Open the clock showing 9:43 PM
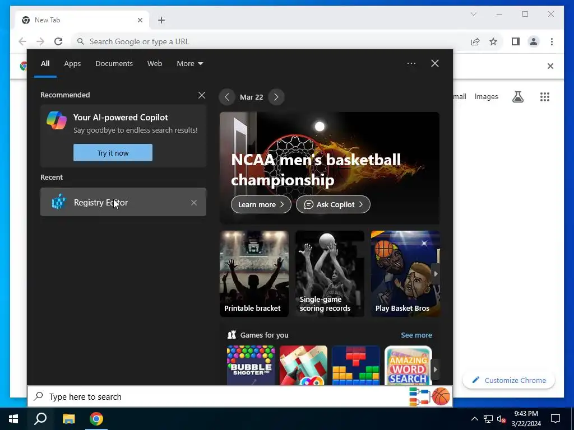 [526, 419]
